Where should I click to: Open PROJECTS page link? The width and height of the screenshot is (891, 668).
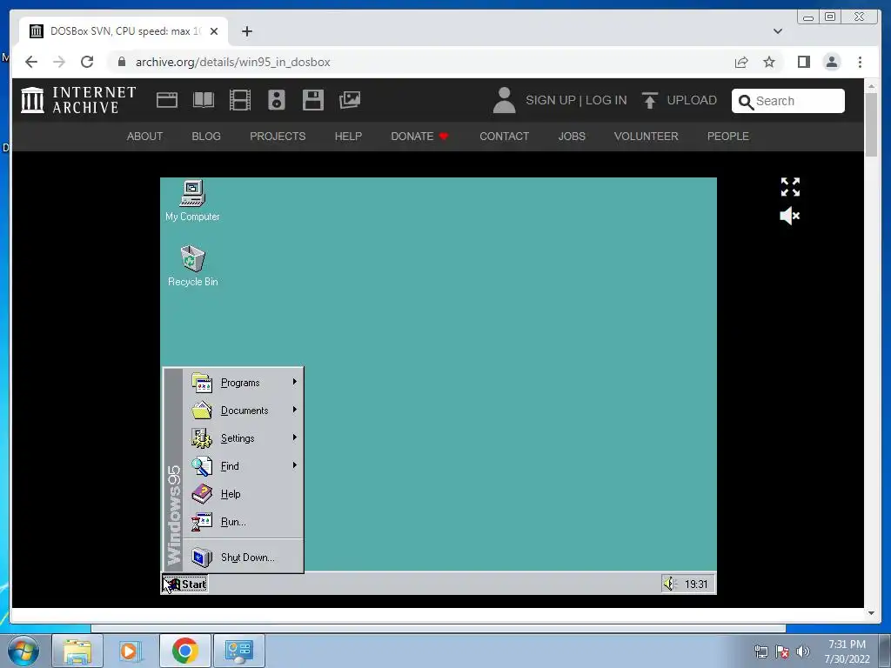pyautogui.click(x=278, y=137)
